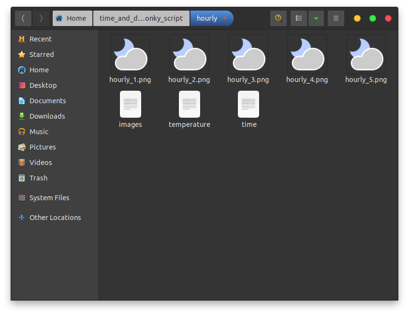Open Documents in the sidebar
Viewport: 409px width, 315px height.
[55, 101]
